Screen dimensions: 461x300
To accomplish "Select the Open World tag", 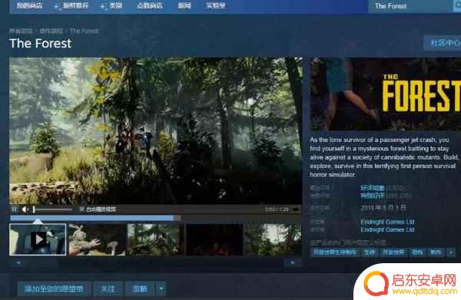I will [393, 252].
